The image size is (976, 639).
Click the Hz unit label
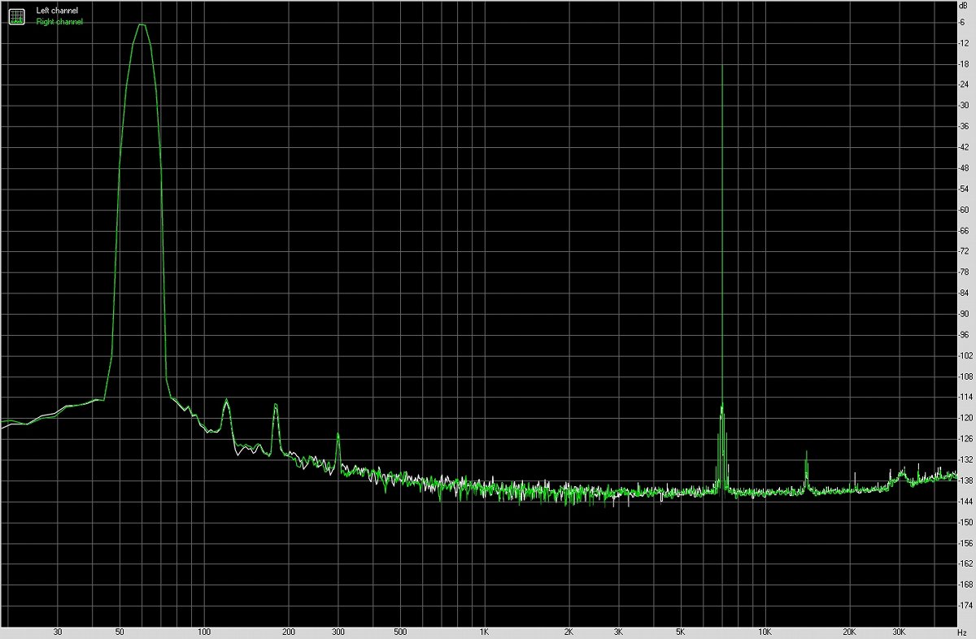point(961,632)
